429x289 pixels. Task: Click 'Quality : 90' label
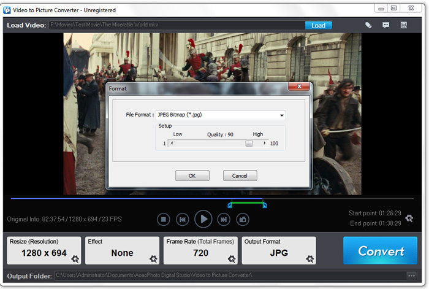(220, 134)
